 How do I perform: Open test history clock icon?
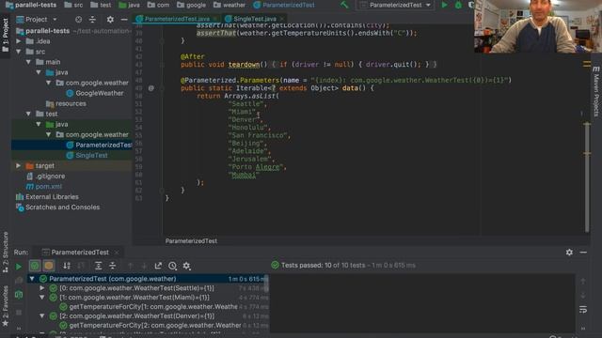pyautogui.click(x=172, y=266)
